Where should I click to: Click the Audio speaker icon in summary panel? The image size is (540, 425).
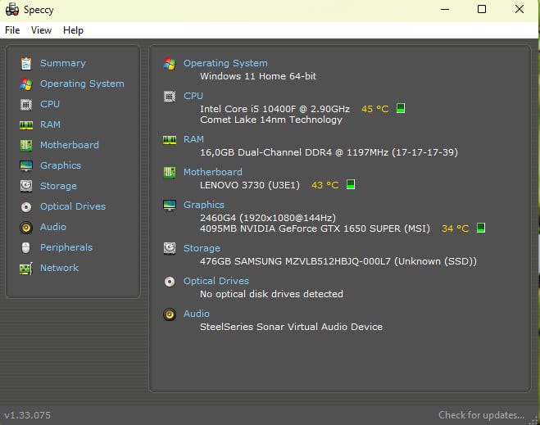coord(170,314)
